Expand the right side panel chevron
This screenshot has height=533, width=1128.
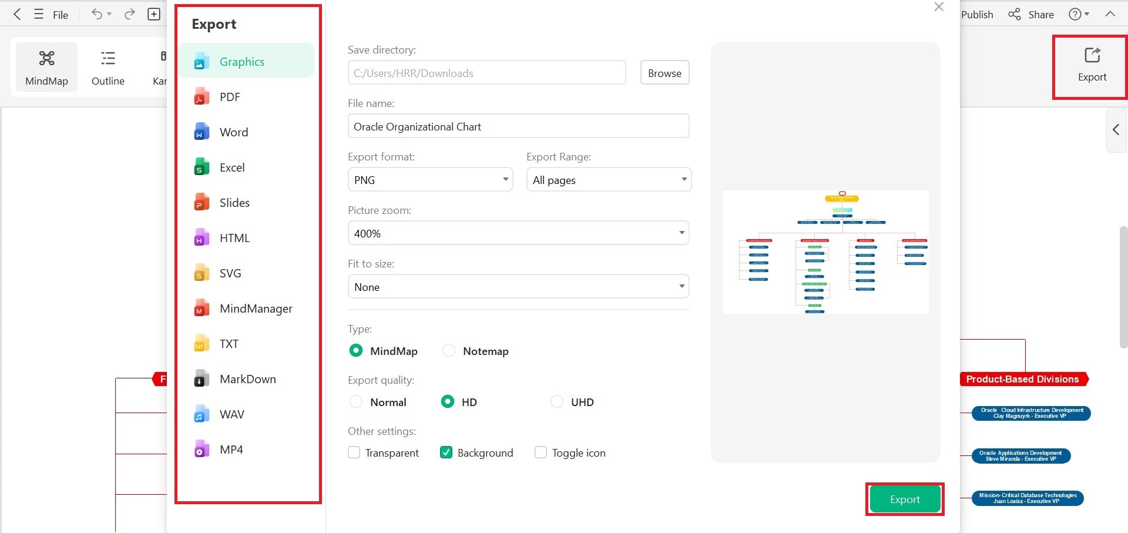click(1116, 130)
